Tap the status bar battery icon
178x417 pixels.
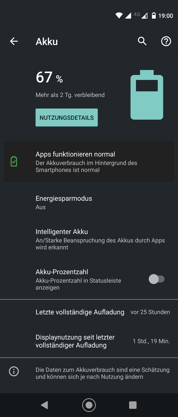click(154, 16)
